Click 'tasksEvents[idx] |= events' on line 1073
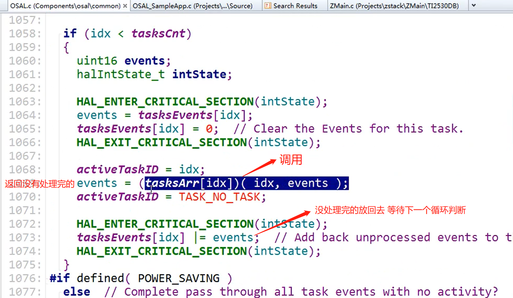The height and width of the screenshot is (298, 513). pos(165,238)
